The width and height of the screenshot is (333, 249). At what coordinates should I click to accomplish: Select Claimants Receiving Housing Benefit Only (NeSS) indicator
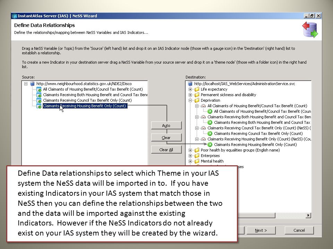tap(259, 139)
